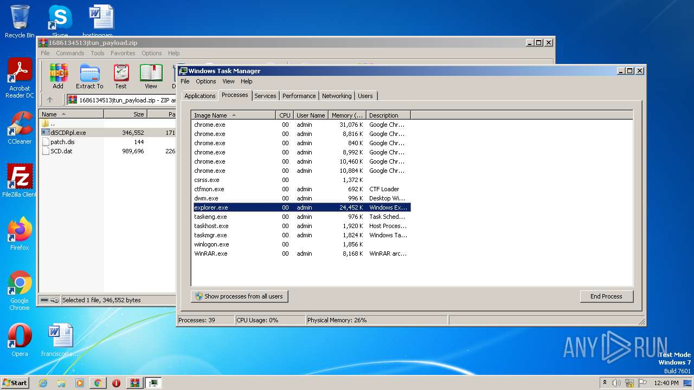Switch to the Applications tab
This screenshot has width=694, height=390.
pos(200,96)
